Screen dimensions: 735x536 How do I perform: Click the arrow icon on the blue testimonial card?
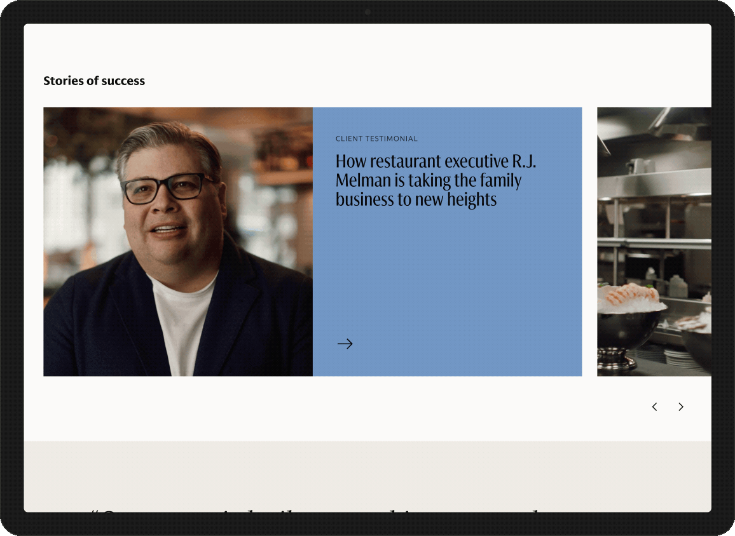coord(345,344)
